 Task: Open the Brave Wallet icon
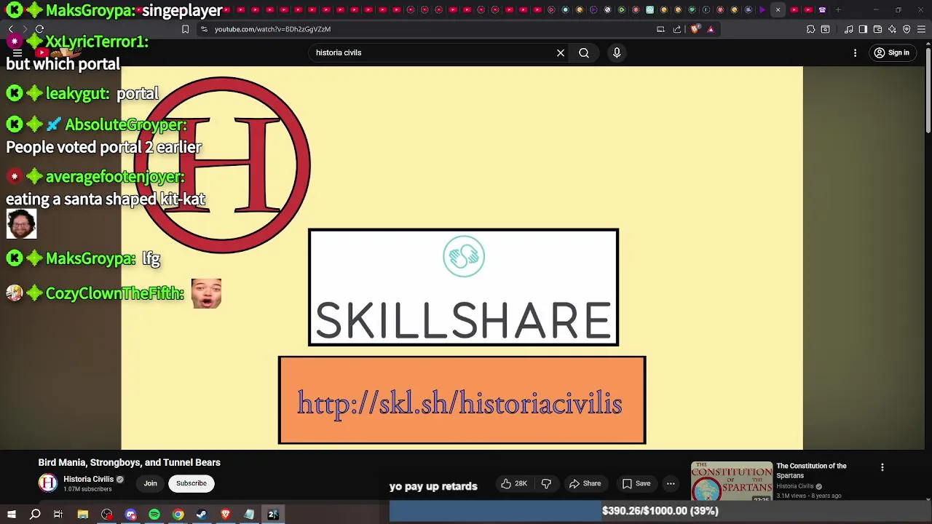pos(877,29)
